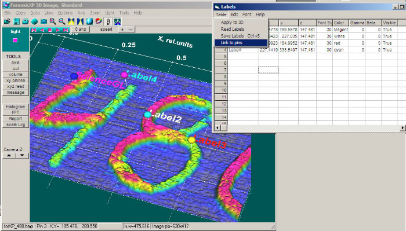Click the camera snapshot icon
Screen dimensions: 406x231
[43, 21]
